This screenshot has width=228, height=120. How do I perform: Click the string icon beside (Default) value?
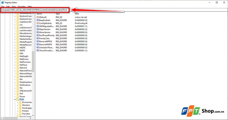point(38,17)
